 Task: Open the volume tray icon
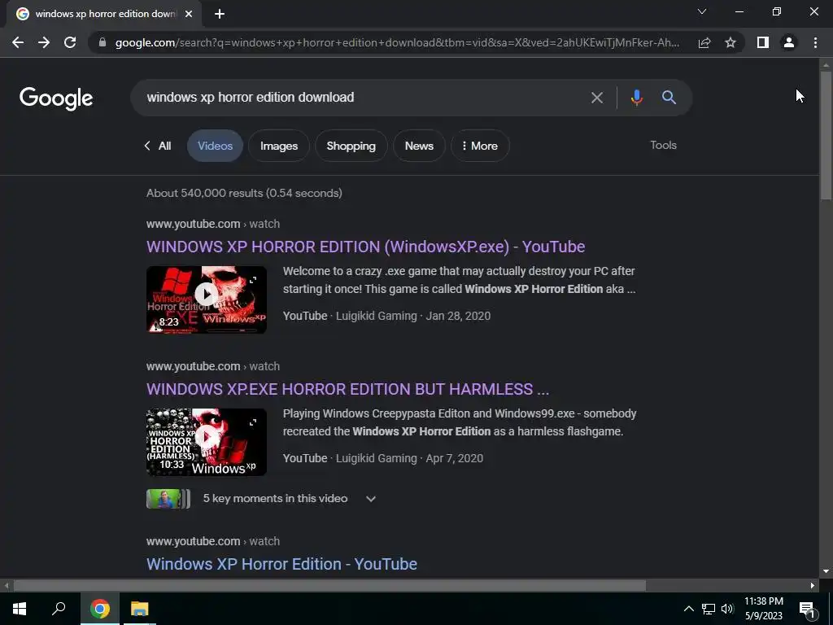727,609
